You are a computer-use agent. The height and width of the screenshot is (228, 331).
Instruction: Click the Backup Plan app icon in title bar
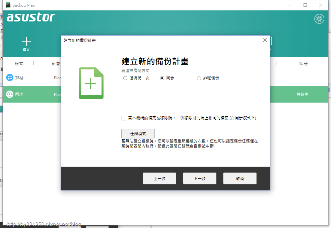8,5
